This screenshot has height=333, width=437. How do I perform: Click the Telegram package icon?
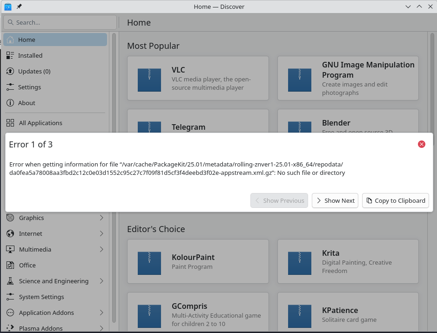click(149, 127)
